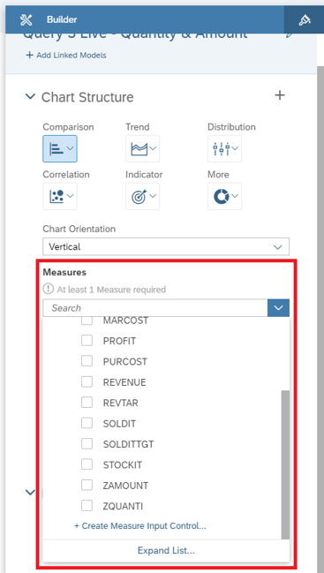Screen dimensions: 324x573
Task: Tick the REVENUE measure checkbox
Action: 87,382
